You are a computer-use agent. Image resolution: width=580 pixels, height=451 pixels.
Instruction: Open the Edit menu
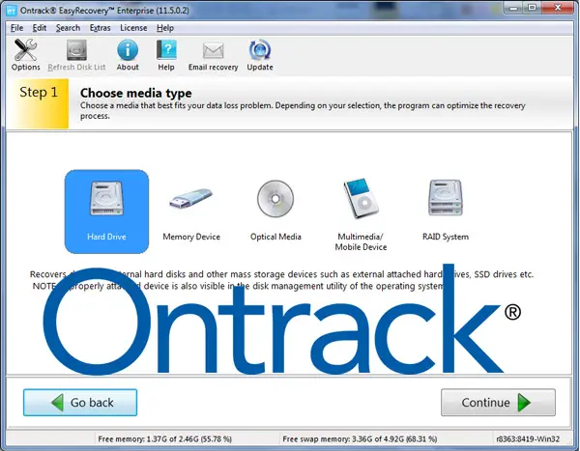40,28
